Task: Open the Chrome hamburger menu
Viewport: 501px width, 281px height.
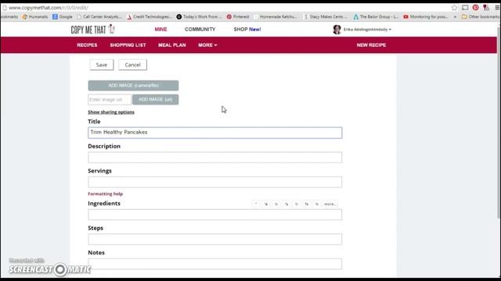Action: (x=497, y=8)
